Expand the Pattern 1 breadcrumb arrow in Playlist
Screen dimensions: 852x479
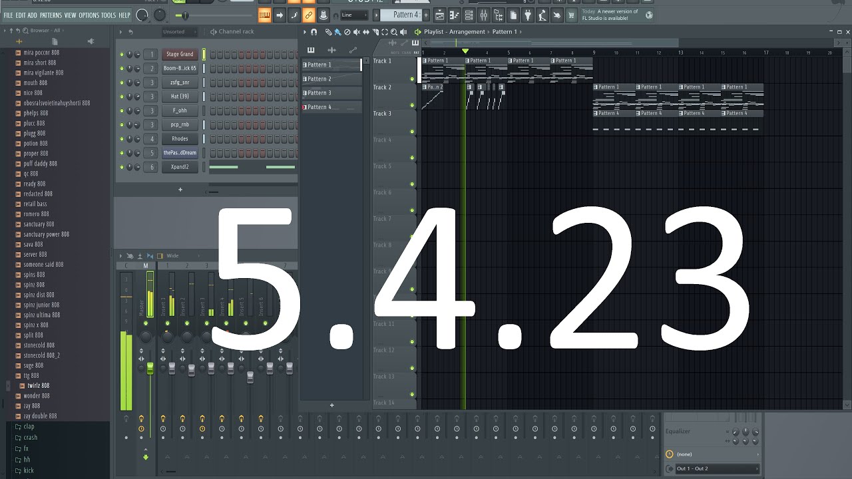(521, 31)
